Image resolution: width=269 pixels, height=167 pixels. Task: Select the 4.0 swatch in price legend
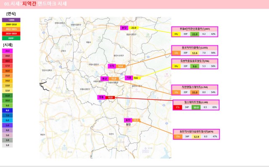pos(8,130)
